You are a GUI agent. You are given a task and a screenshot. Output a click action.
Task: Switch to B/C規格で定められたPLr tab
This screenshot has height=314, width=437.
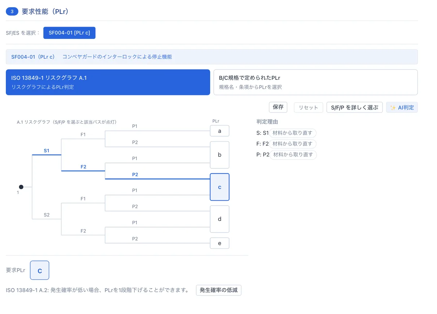(315, 82)
